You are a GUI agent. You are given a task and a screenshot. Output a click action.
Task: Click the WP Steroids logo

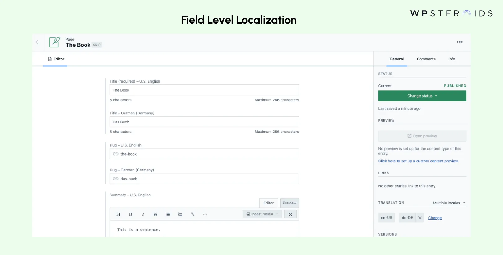pyautogui.click(x=451, y=13)
